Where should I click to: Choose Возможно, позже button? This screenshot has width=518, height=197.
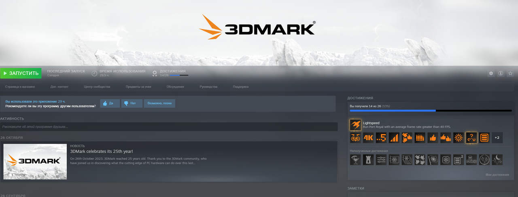coord(159,104)
